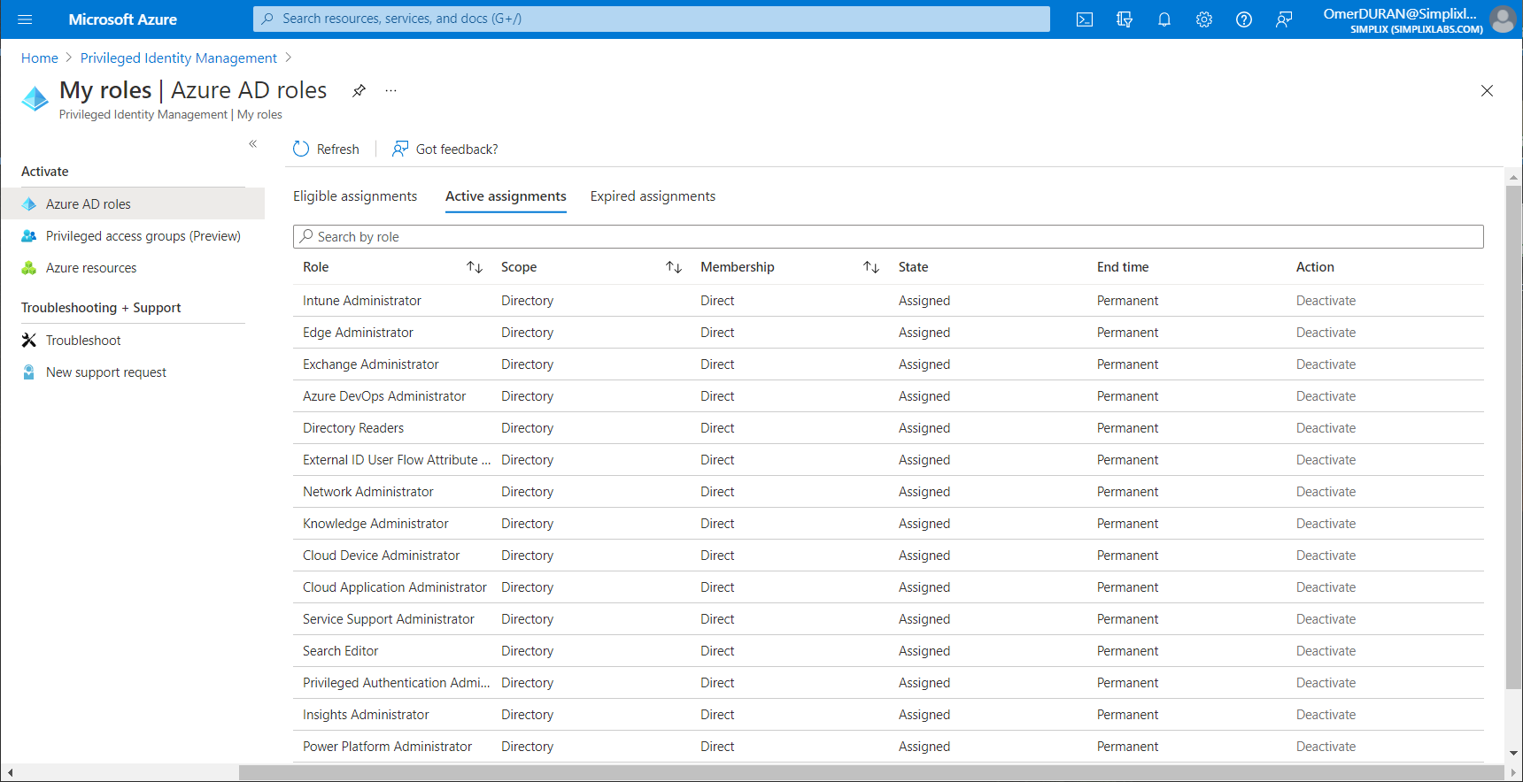Click Got feedback? in the toolbar
1523x782 pixels.
[445, 149]
